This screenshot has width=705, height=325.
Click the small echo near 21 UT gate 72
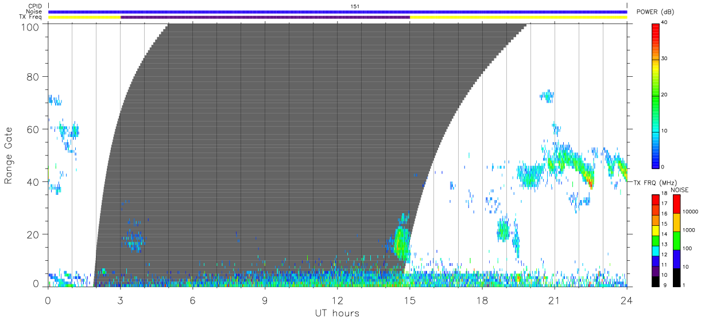click(x=548, y=96)
